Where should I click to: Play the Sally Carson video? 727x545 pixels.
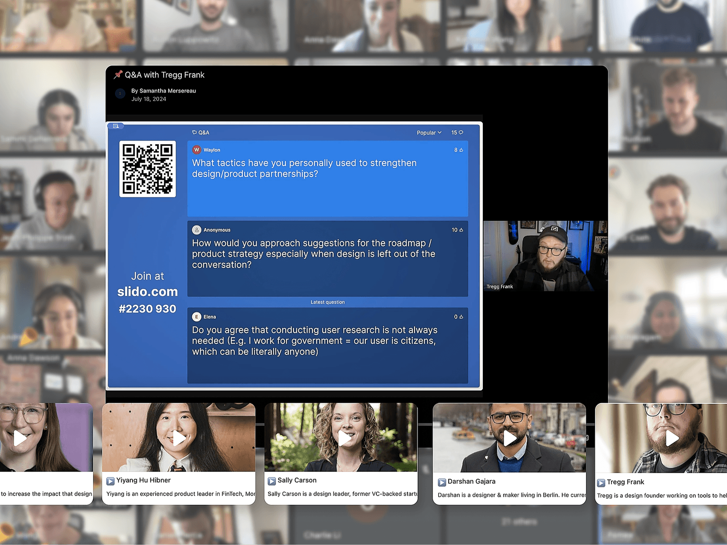[x=345, y=439]
